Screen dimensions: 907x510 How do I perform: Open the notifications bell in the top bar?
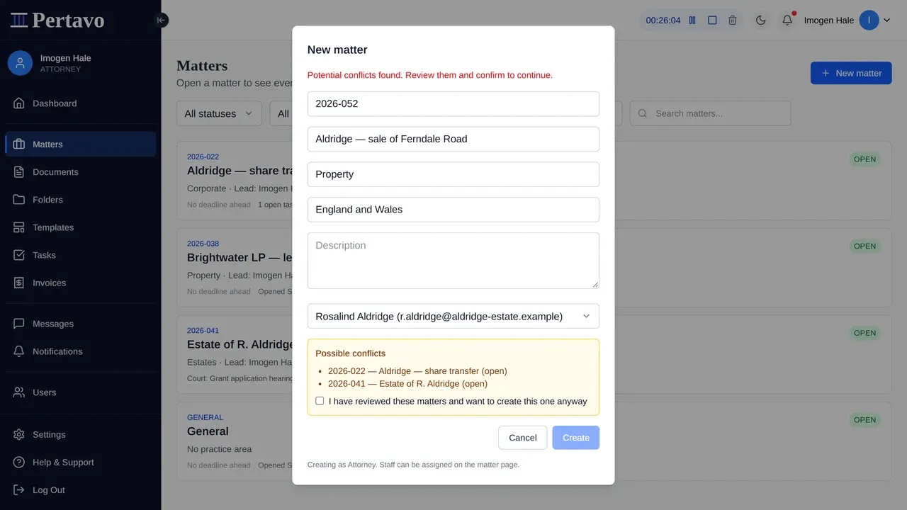[x=787, y=21]
